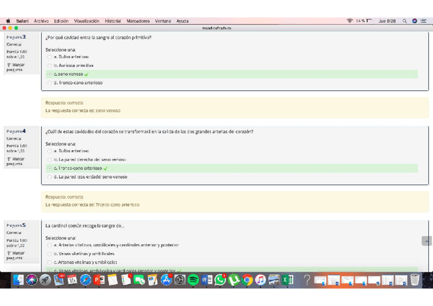Screen dimensions: 433x306
Task: Flag Pregunta 4 with Marcar pregunta
Action: [x=15, y=161]
